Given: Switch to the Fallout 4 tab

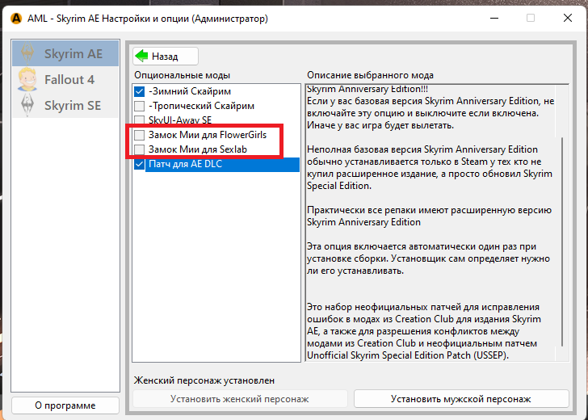Looking at the screenshot, I should click(x=69, y=80).
